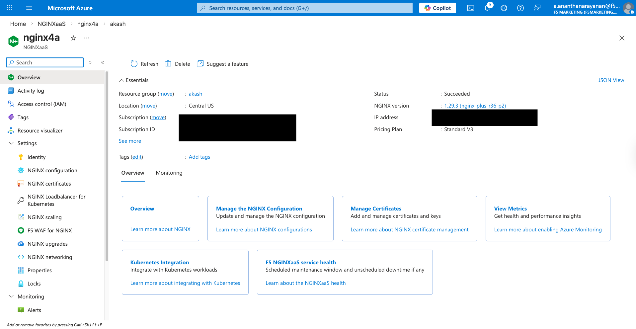Open the hamburger portal menu
Viewport: 636px width, 329px height.
[29, 8]
